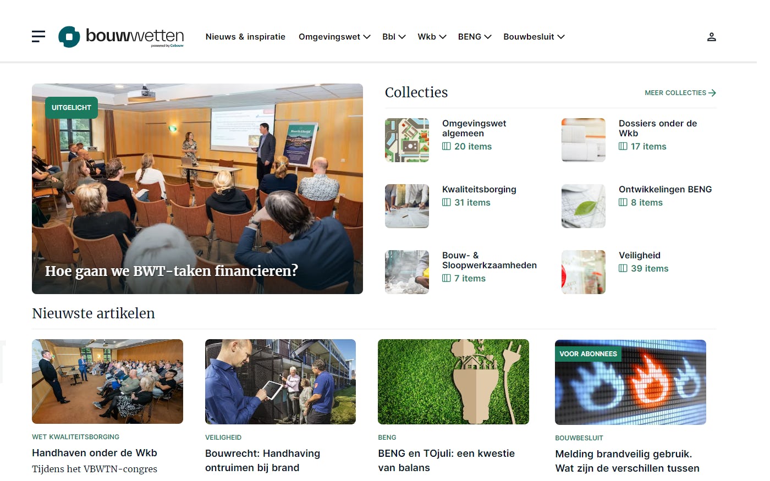Go to Nieuws & inspiratie
The width and height of the screenshot is (770, 481).
pos(245,37)
